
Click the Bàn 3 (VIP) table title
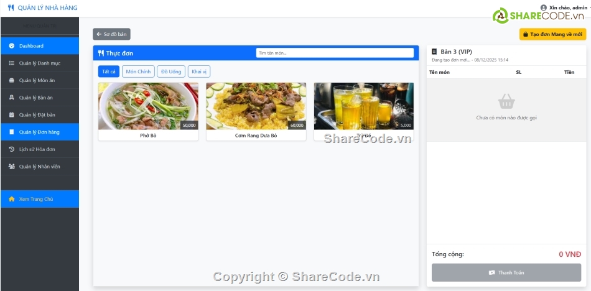coord(456,52)
